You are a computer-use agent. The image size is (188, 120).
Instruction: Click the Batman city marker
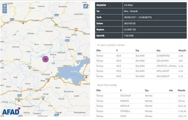(19, 101)
